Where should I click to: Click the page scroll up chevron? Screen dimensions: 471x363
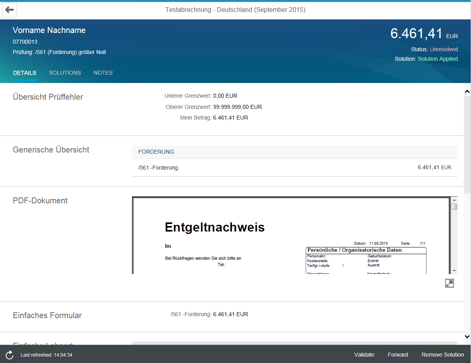point(467,92)
